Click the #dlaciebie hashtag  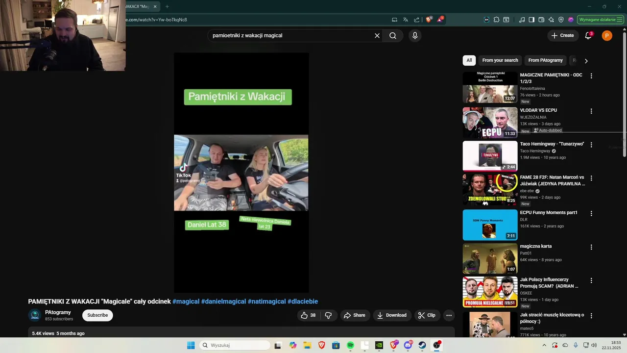coord(303,302)
